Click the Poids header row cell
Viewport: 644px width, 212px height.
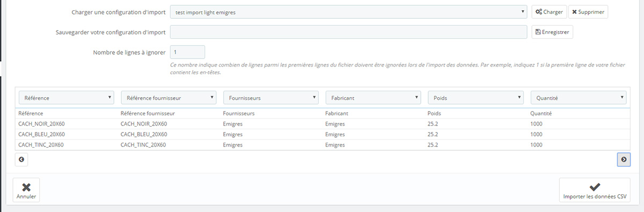434,114
